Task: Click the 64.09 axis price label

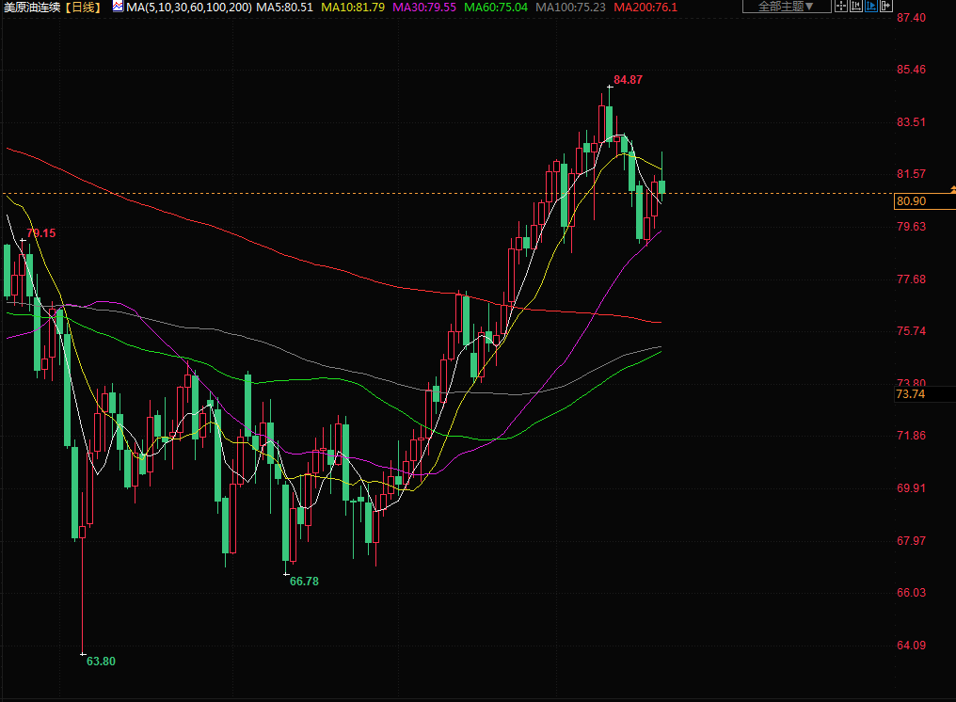Action: [x=911, y=646]
